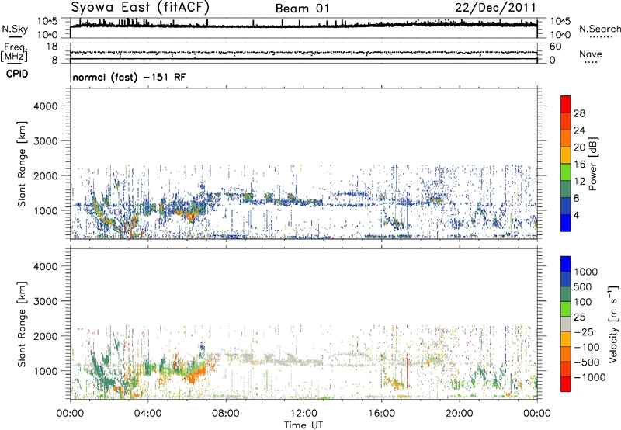Screen dimensions: 621x430
Task: Click the '-500' label on Velocity colorbar
Action: (x=587, y=362)
